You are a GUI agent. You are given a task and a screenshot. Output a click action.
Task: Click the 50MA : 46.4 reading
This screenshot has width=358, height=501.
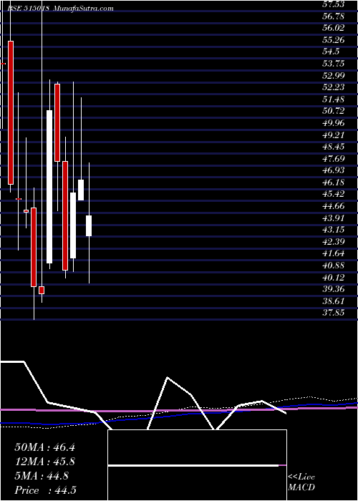click(44, 447)
